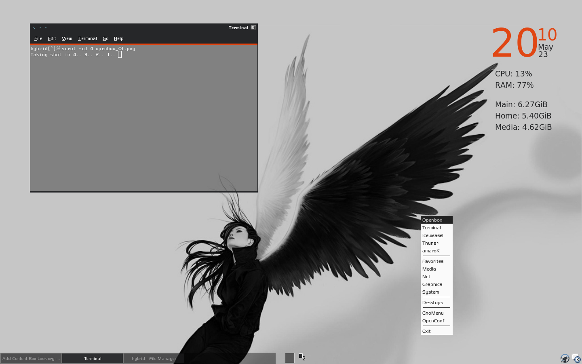The width and height of the screenshot is (582, 364).
Task: Choose Exit in the Openbox menu
Action: click(436, 331)
